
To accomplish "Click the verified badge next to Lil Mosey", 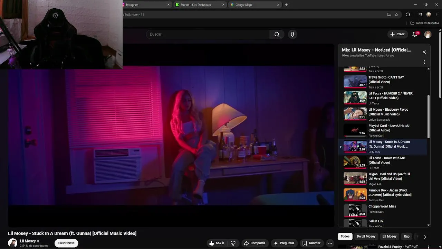I will pyautogui.click(x=38, y=241).
